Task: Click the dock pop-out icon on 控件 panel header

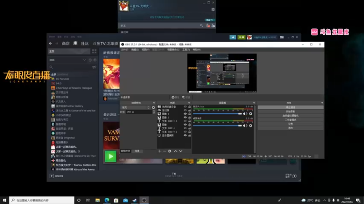Action: [x=322, y=103]
